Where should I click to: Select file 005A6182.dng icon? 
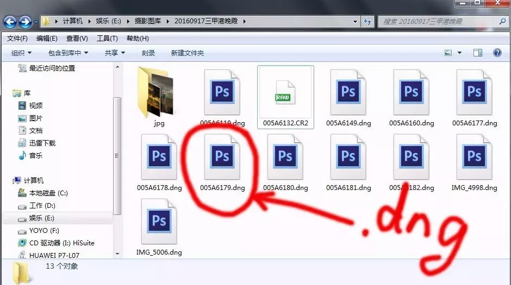(x=412, y=157)
